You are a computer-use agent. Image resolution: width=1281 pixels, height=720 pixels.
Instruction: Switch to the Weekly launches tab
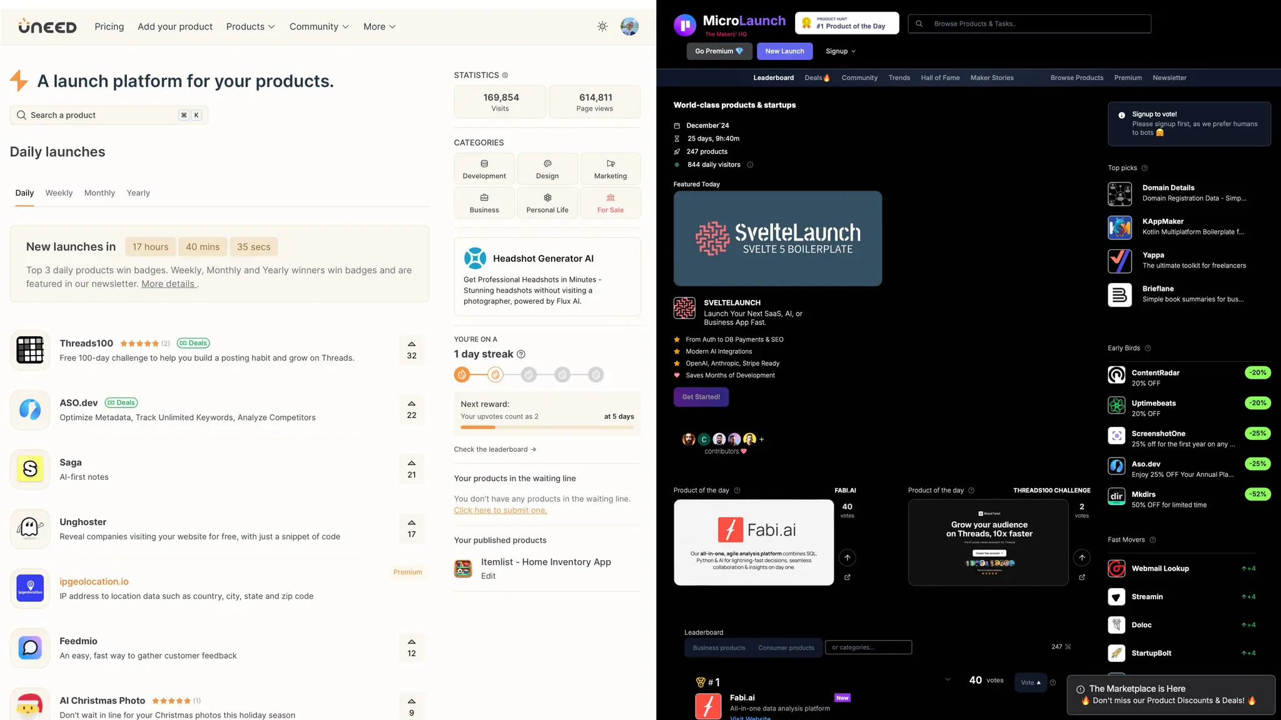click(59, 193)
